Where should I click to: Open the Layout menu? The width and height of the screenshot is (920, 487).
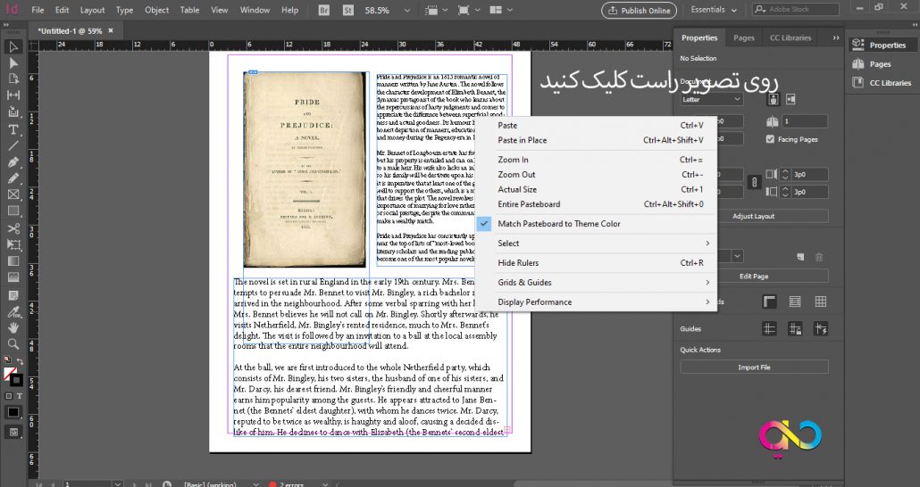92,10
